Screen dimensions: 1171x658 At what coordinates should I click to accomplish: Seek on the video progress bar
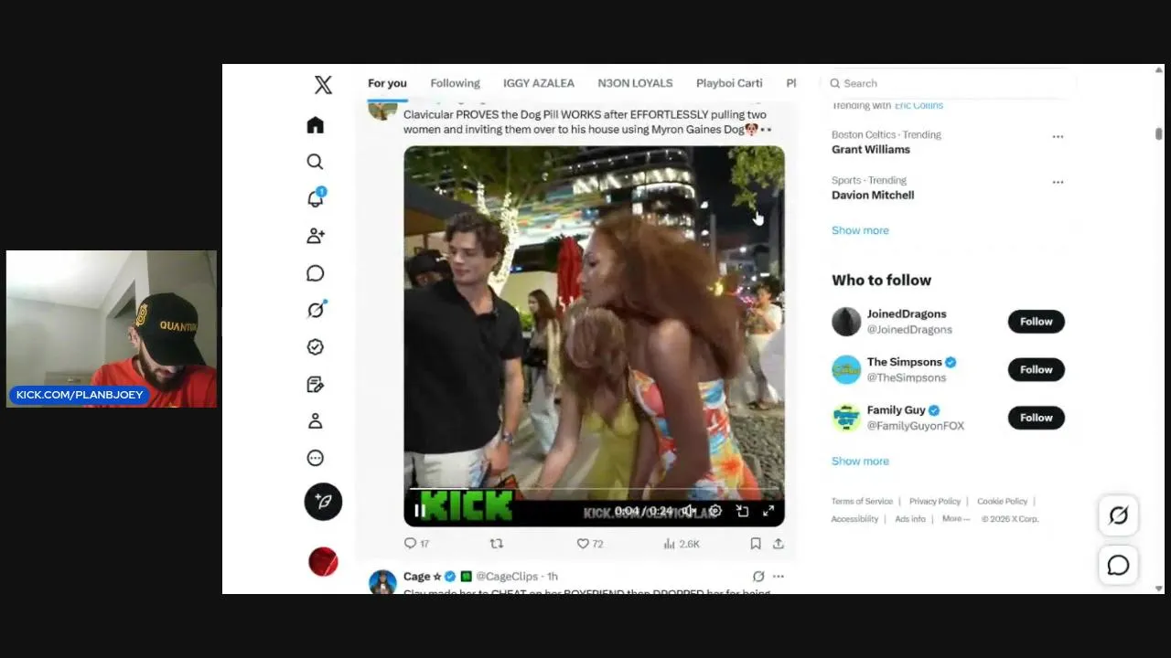pos(594,491)
